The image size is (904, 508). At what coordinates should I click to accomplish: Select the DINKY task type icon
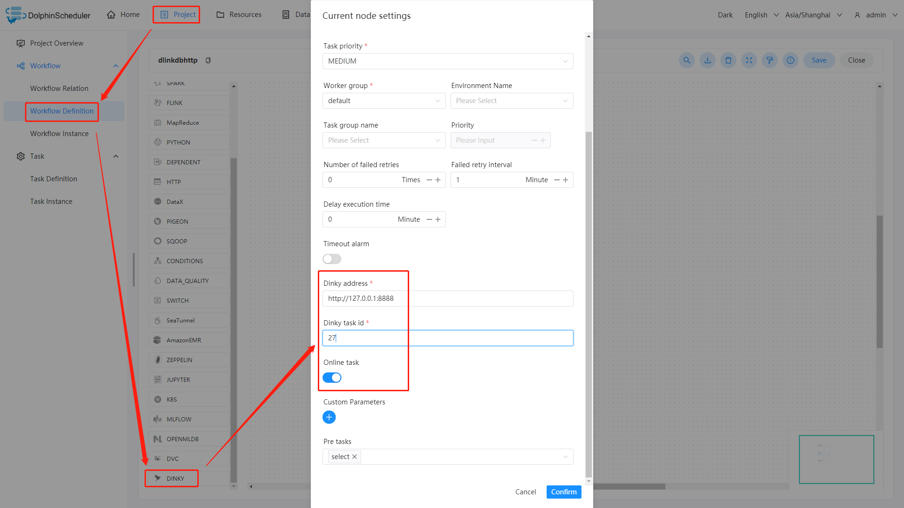158,478
